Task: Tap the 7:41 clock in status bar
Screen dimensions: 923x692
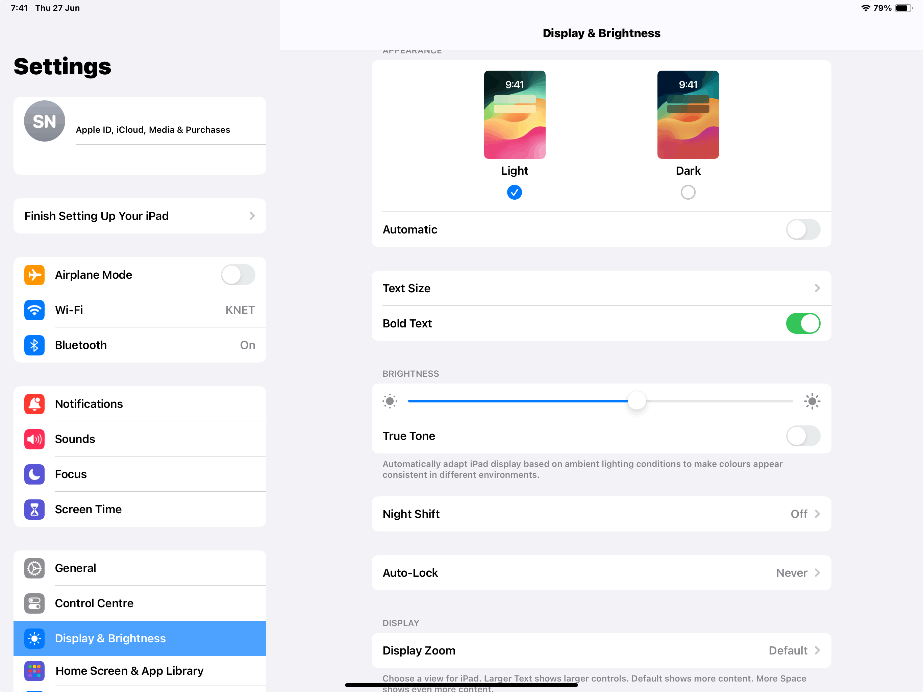Action: tap(19, 8)
